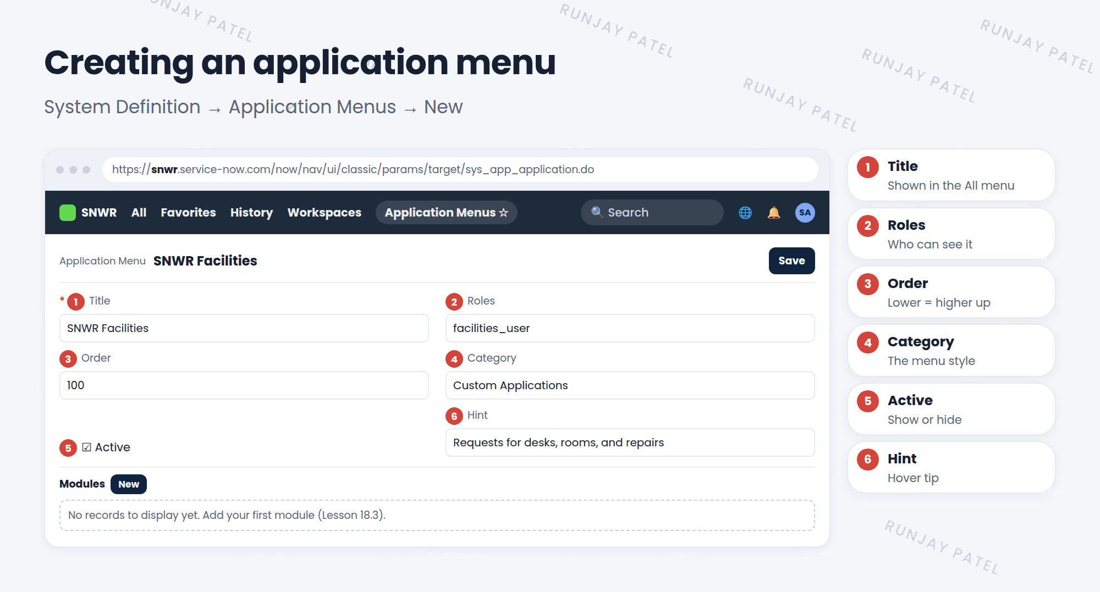Toggle the Active checkbox
1100x592 pixels.
tap(86, 447)
